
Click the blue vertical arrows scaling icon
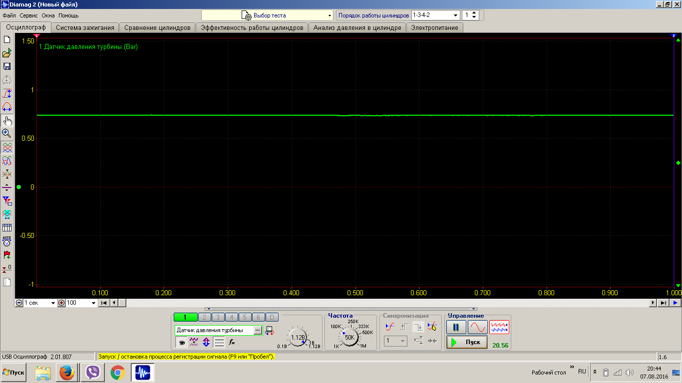[206, 342]
